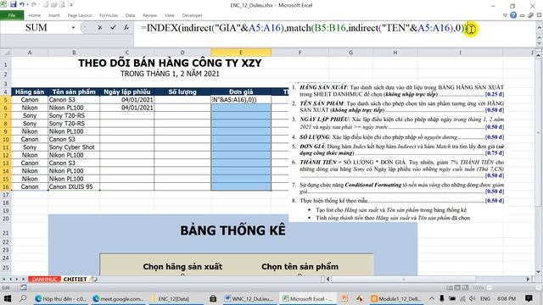Click the Redo arrow icon

pos(34,4)
